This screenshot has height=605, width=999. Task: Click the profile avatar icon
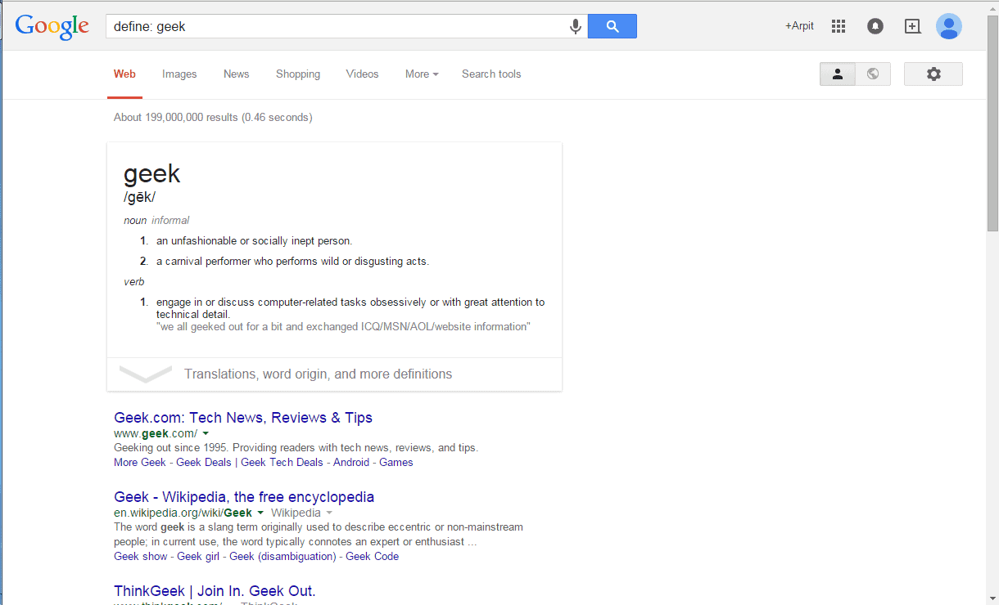tap(948, 25)
